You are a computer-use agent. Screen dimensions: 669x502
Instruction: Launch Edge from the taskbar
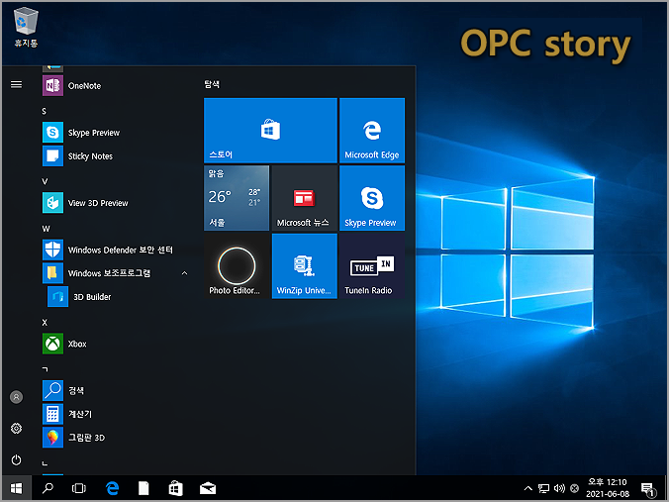tap(112, 488)
